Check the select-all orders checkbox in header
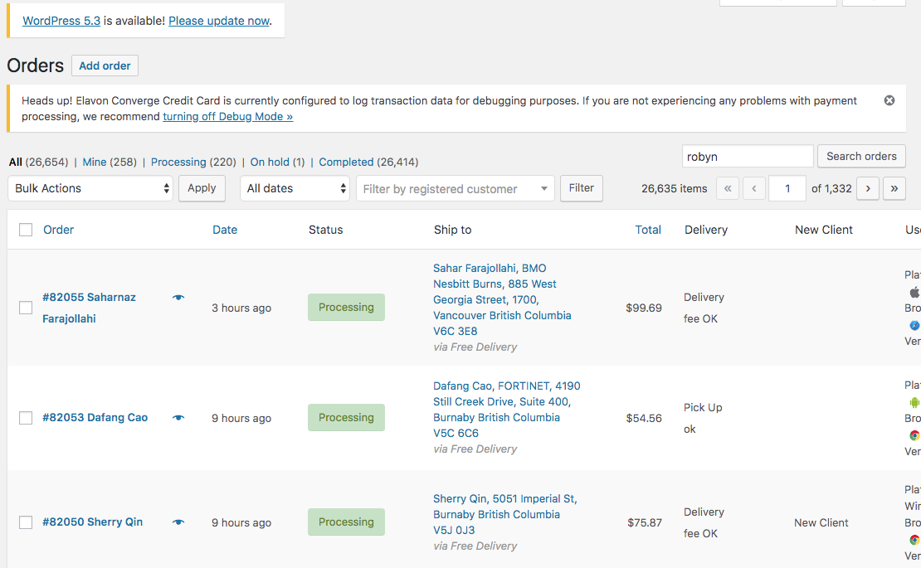This screenshot has width=921, height=568. click(x=26, y=230)
